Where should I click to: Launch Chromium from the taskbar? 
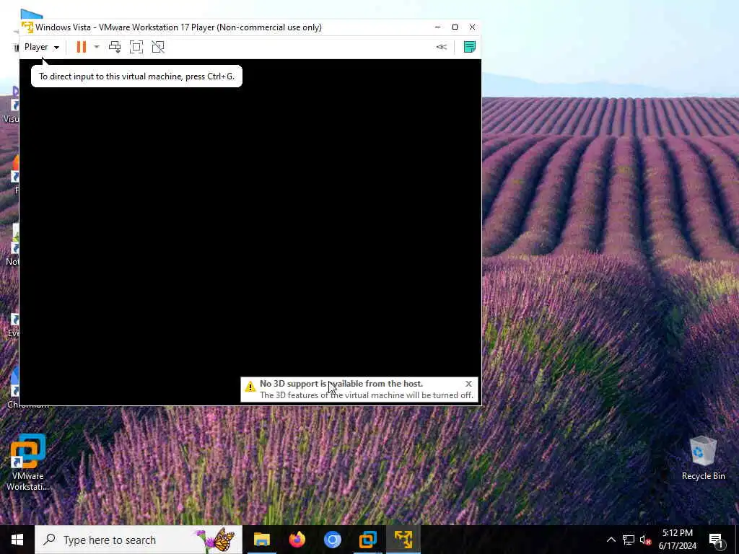click(x=332, y=540)
